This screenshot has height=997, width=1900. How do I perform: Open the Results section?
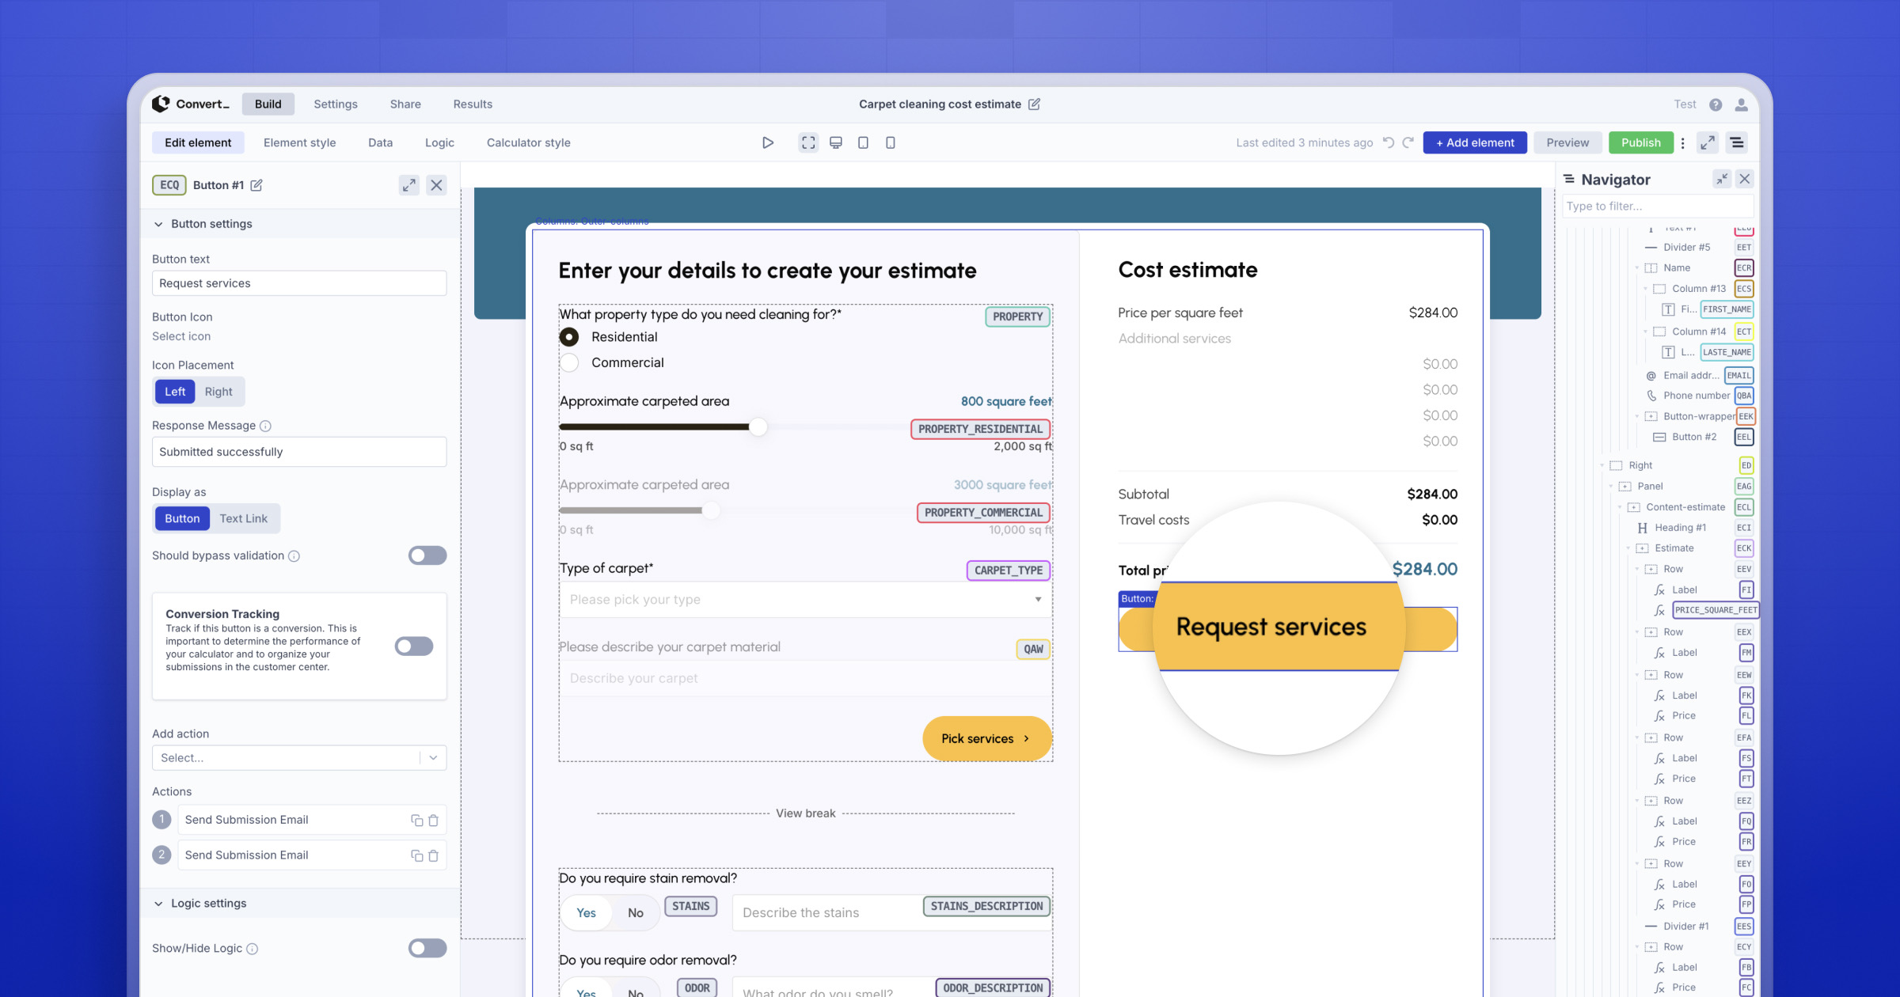[x=472, y=104]
